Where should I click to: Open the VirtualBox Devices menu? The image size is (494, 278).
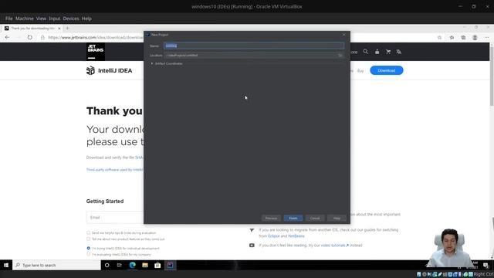point(71,19)
